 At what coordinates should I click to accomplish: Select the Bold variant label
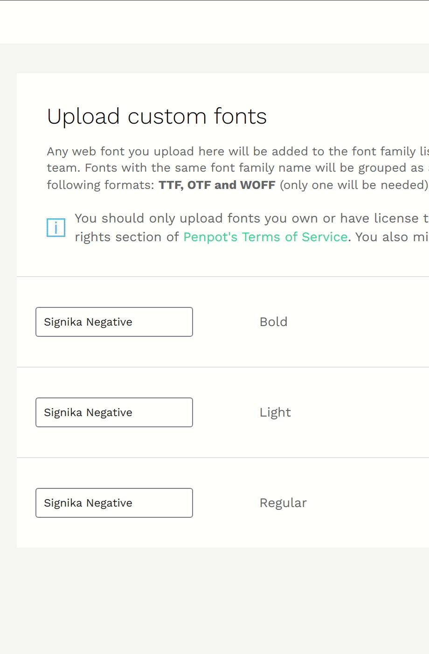click(274, 322)
